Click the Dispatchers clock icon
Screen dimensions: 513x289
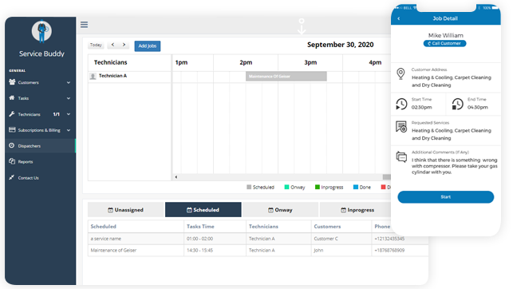pyautogui.click(x=12, y=145)
